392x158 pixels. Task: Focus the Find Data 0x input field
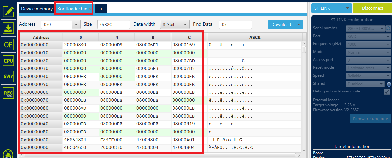point(236,25)
